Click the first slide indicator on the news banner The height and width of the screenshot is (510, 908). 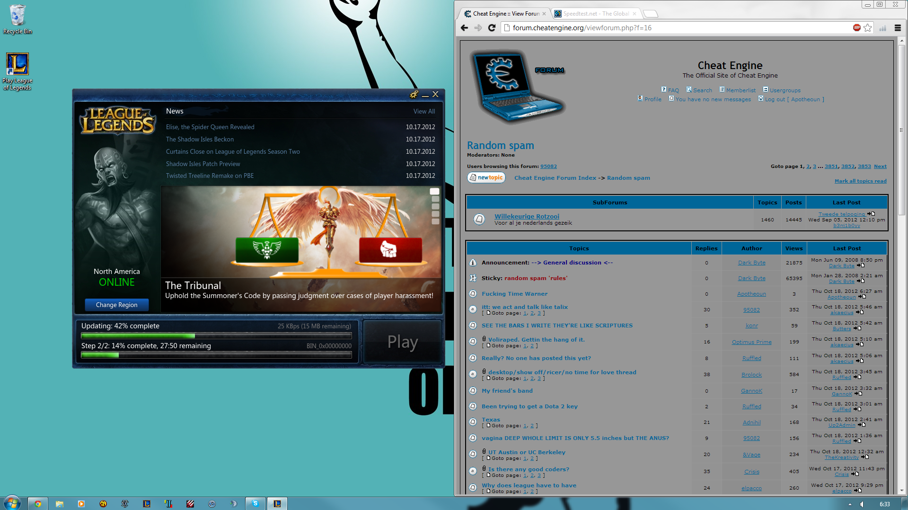(x=434, y=192)
